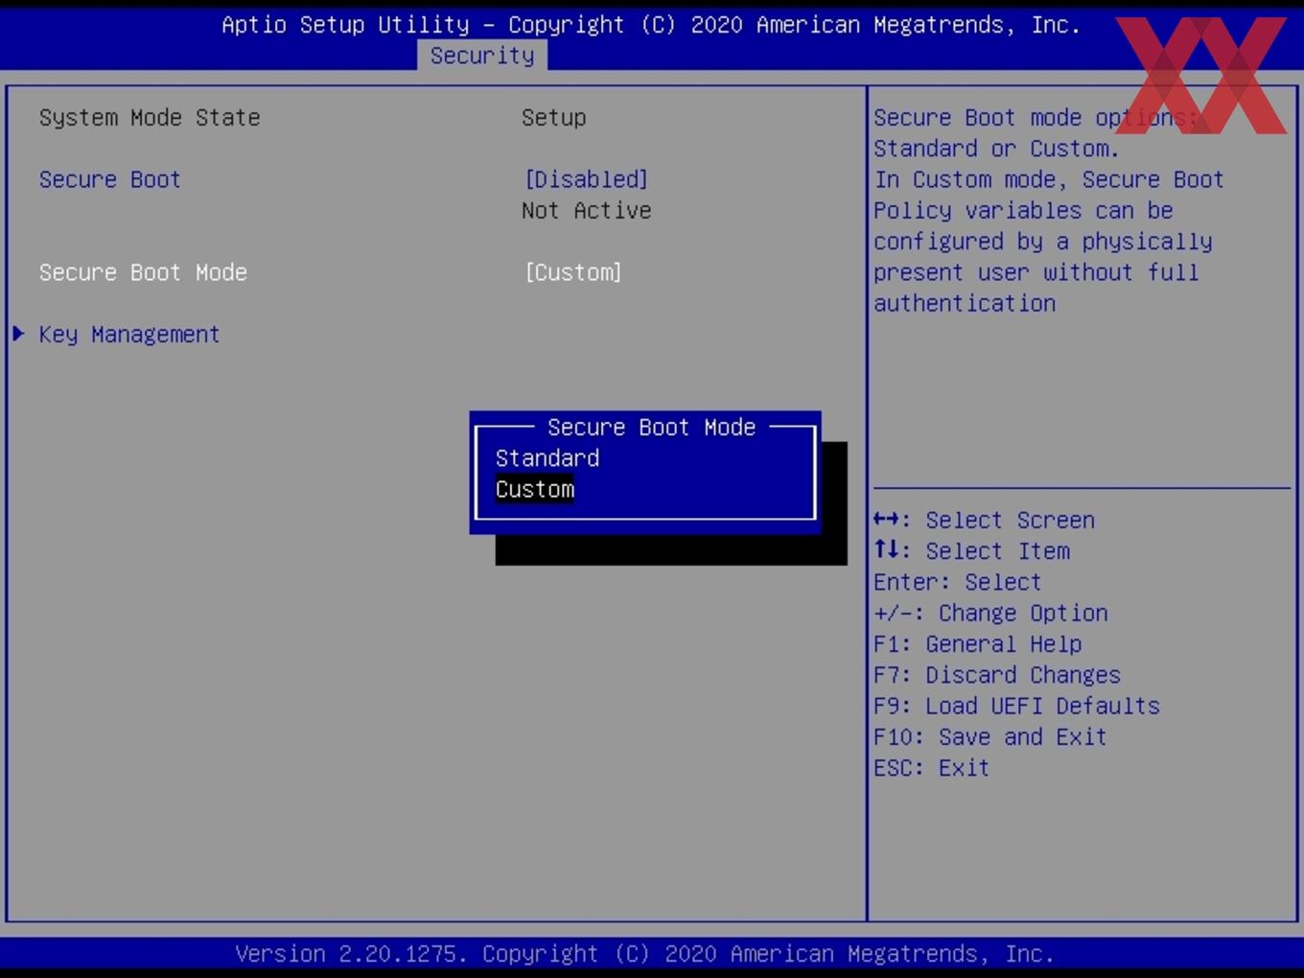Click the help text 'Standard or Custom.'
This screenshot has width=1304, height=978.
996,149
